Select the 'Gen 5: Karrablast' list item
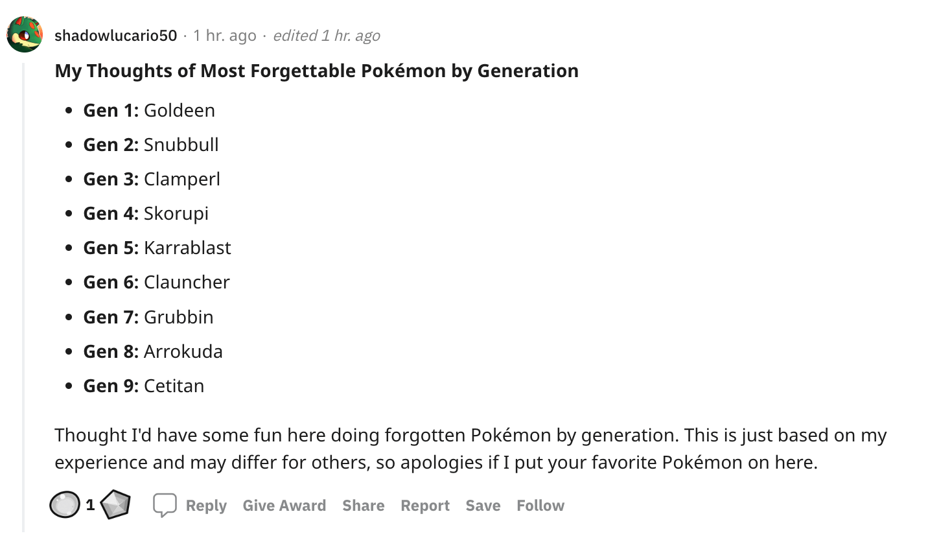 coord(157,248)
